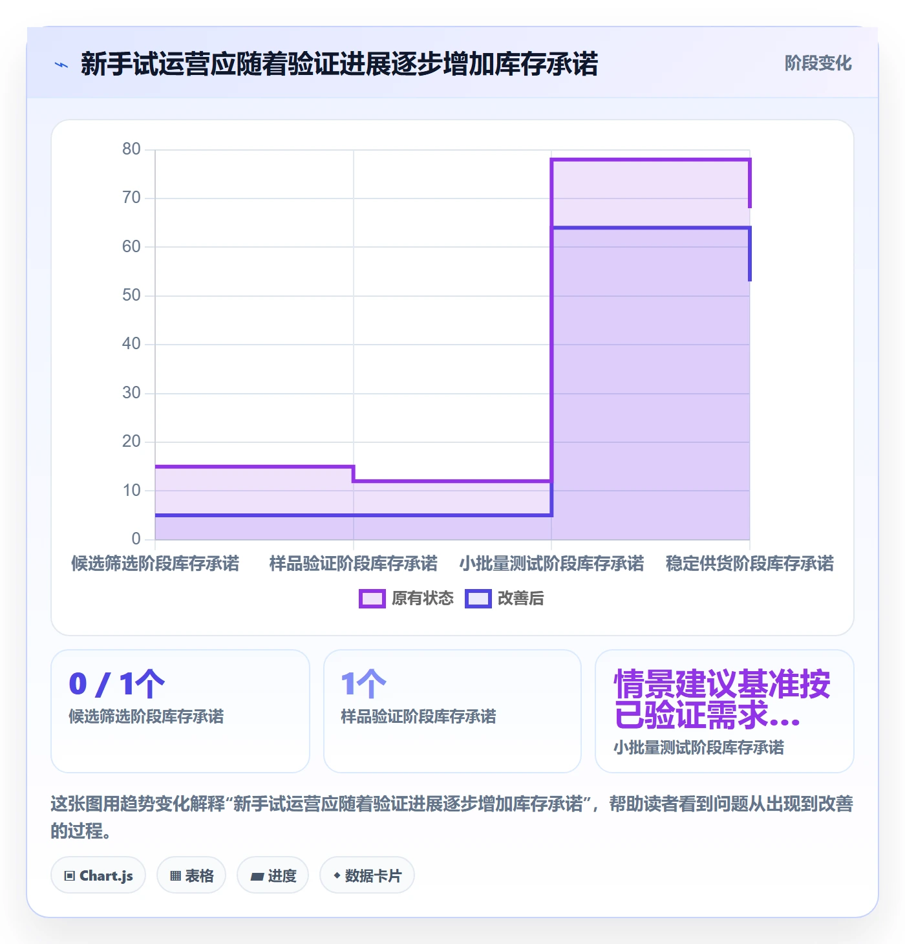Open the 0 / 1个 data card

[180, 711]
